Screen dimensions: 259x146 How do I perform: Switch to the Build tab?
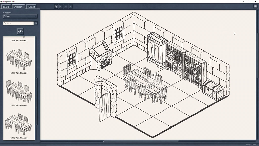(6, 7)
